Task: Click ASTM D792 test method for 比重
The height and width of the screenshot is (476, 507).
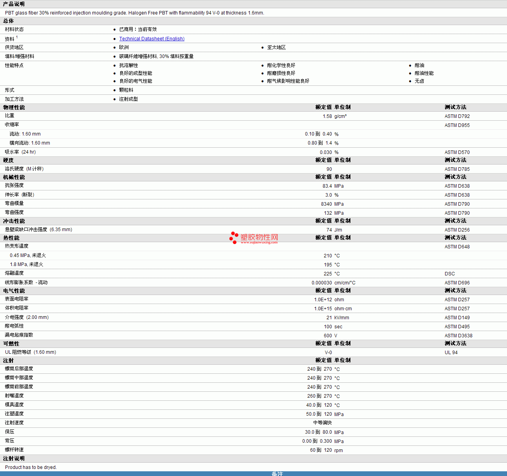Action: pos(457,116)
